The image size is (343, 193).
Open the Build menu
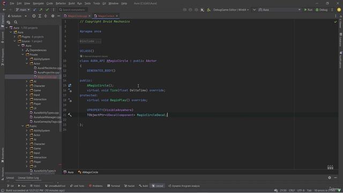point(71,4)
